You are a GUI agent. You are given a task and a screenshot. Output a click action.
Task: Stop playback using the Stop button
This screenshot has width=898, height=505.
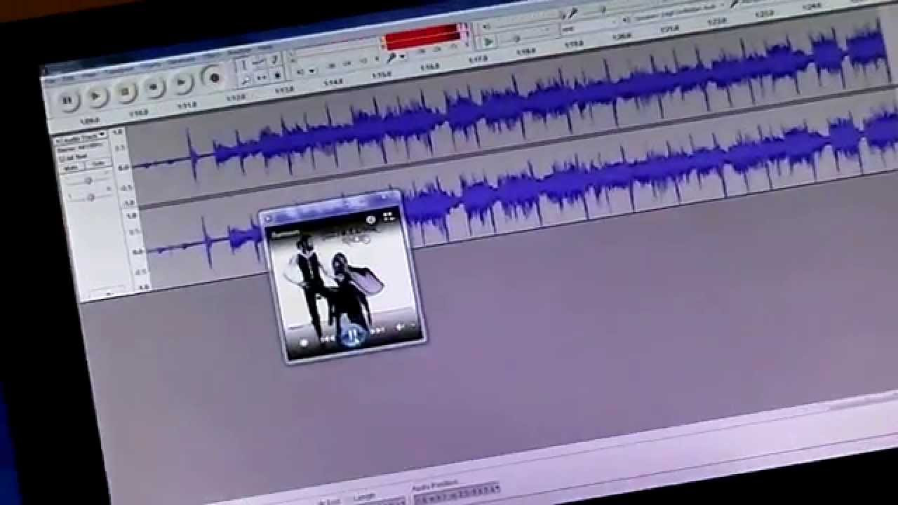[x=125, y=91]
